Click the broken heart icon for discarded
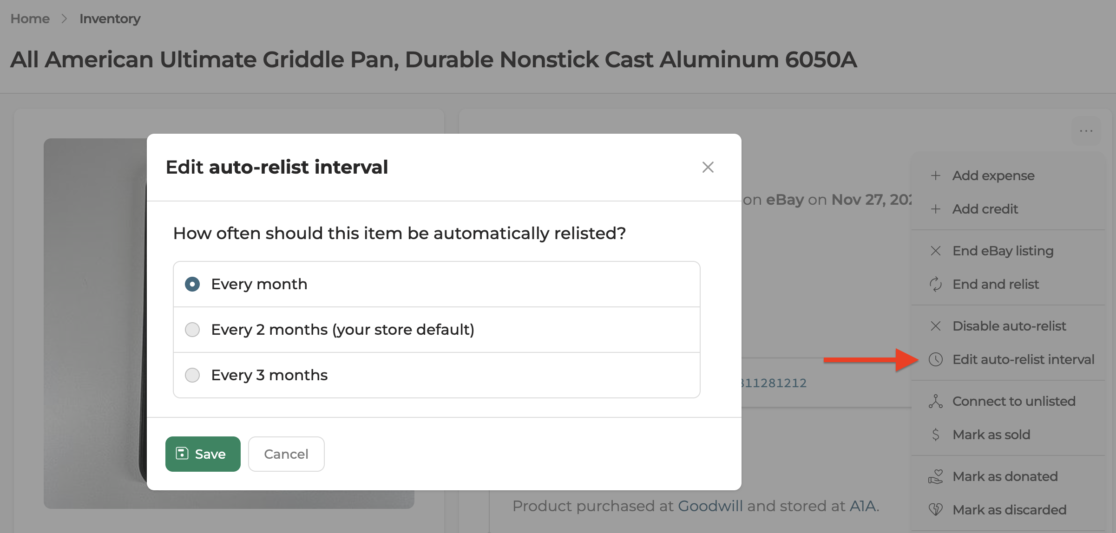 point(936,510)
